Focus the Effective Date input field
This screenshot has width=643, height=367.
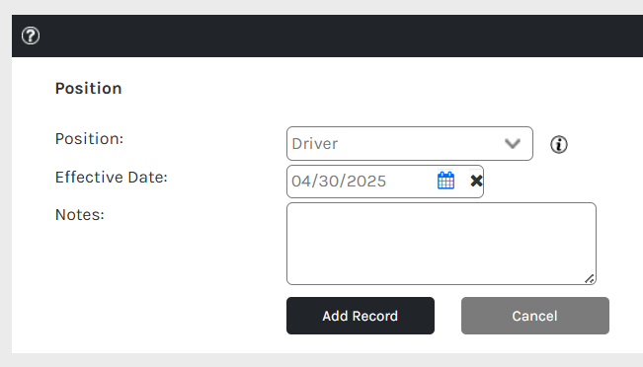pyautogui.click(x=361, y=182)
